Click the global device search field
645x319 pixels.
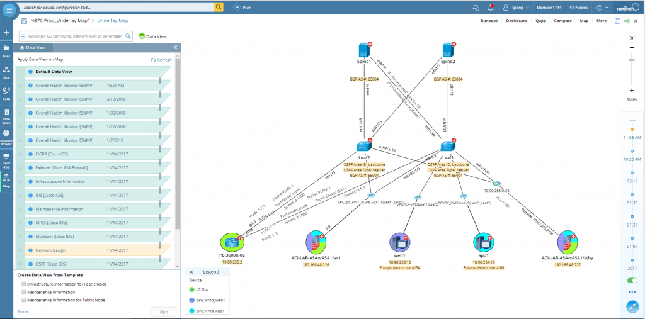pos(118,7)
